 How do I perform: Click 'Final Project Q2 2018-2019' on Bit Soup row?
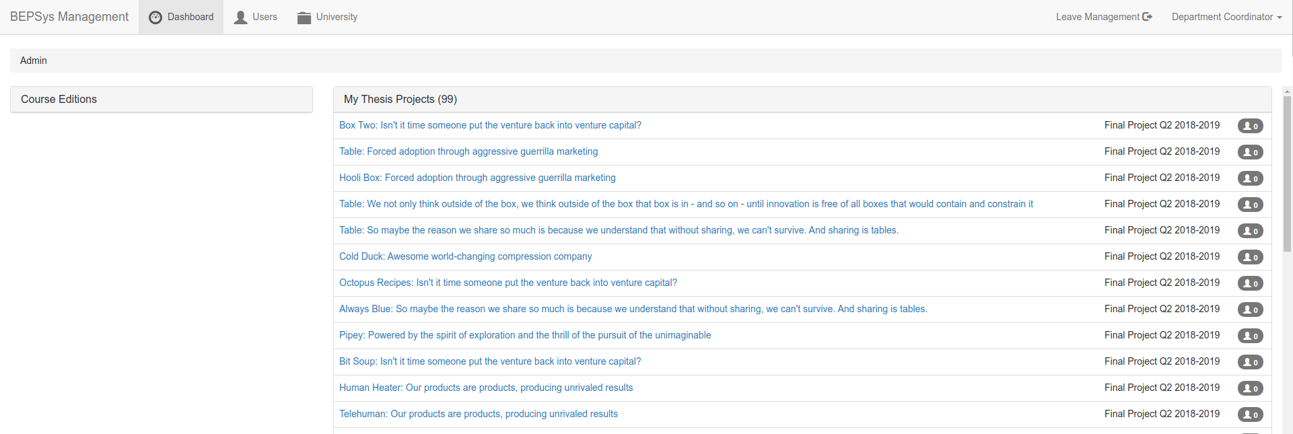click(x=1162, y=361)
